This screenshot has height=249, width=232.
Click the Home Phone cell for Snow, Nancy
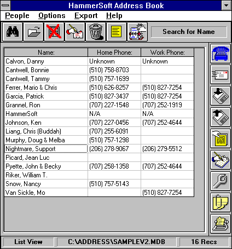click(114, 184)
